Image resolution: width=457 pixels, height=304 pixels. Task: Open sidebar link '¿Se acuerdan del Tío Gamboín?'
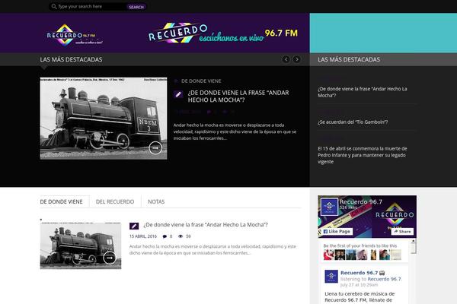[353, 122]
